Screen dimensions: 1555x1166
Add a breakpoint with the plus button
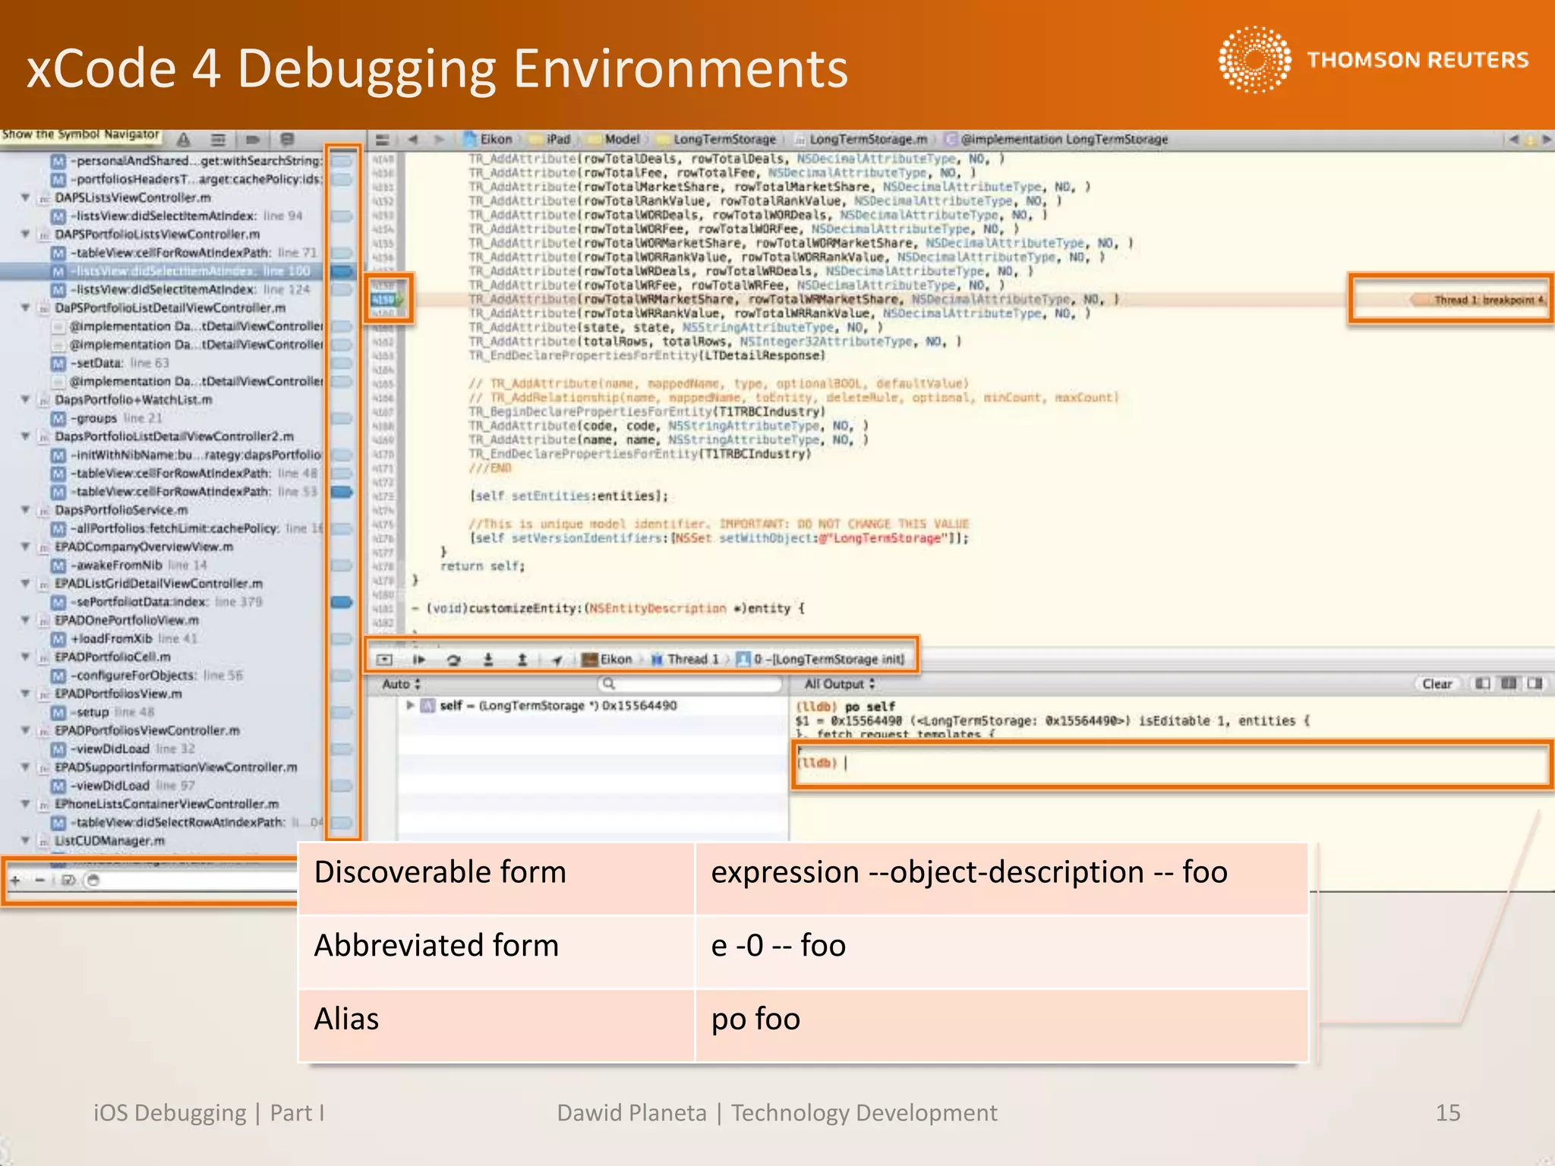click(15, 881)
